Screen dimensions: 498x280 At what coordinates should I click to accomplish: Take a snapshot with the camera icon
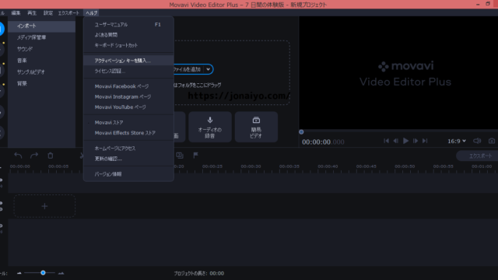(492, 141)
